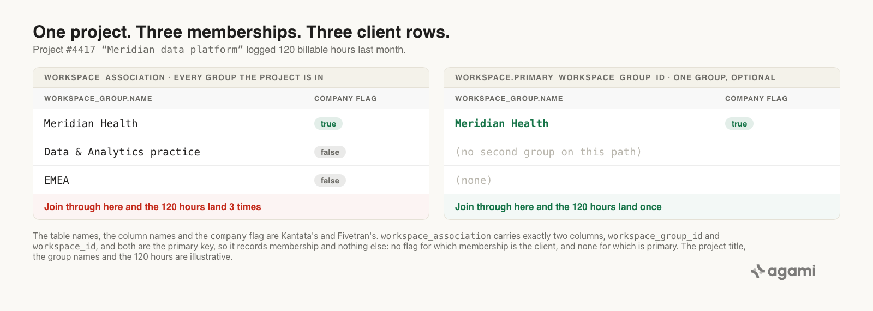
Task: Select the 'EMEA' row
Action: pos(231,180)
